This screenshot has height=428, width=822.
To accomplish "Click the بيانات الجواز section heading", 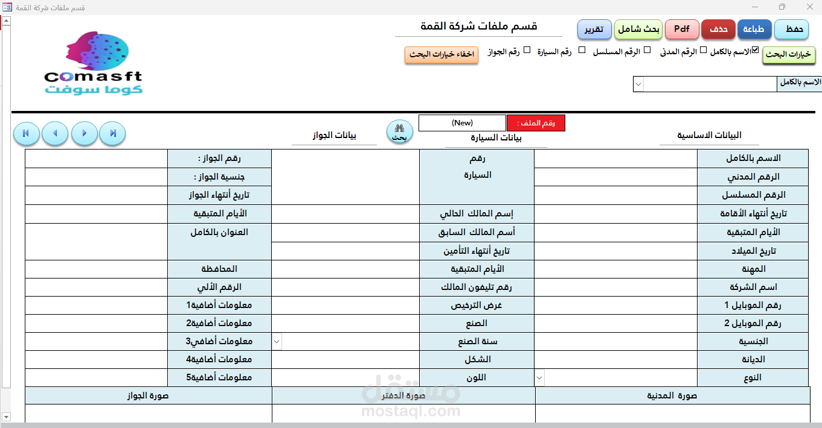I will click(334, 135).
